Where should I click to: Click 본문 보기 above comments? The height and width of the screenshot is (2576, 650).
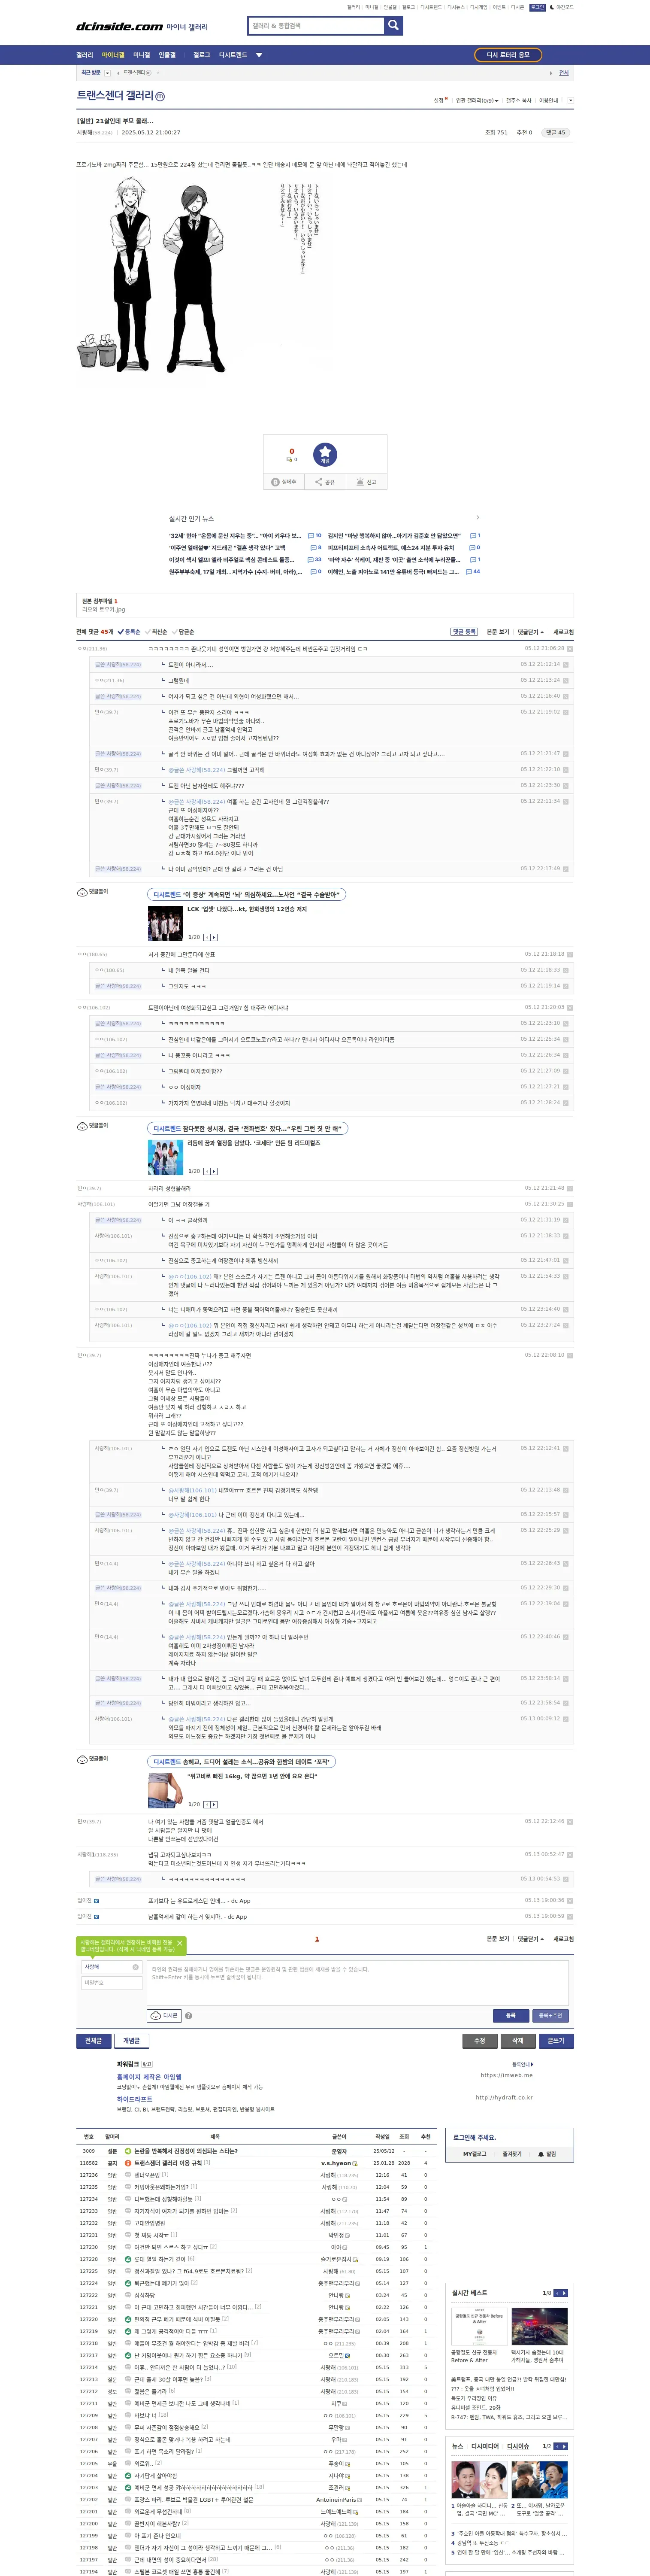pyautogui.click(x=498, y=632)
